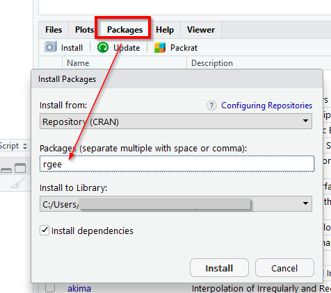This screenshot has width=331, height=293.
Task: Click the Cancel button in the dialog
Action: pyautogui.click(x=284, y=268)
